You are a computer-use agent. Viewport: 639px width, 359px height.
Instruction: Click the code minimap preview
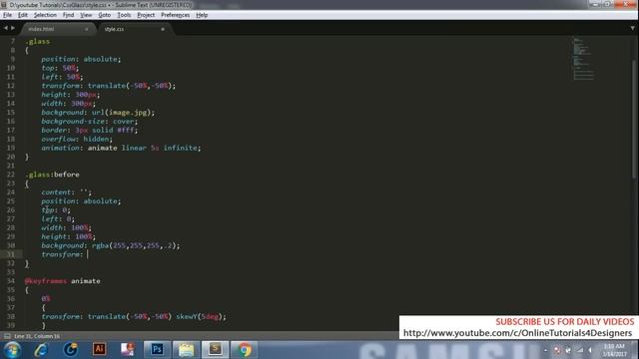583,59
